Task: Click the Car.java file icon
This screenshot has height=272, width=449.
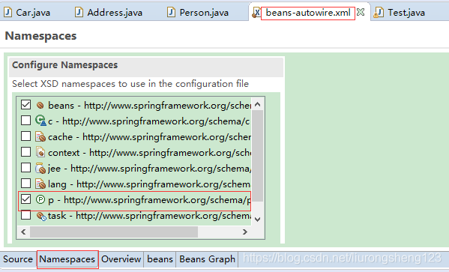Action: [x=7, y=12]
